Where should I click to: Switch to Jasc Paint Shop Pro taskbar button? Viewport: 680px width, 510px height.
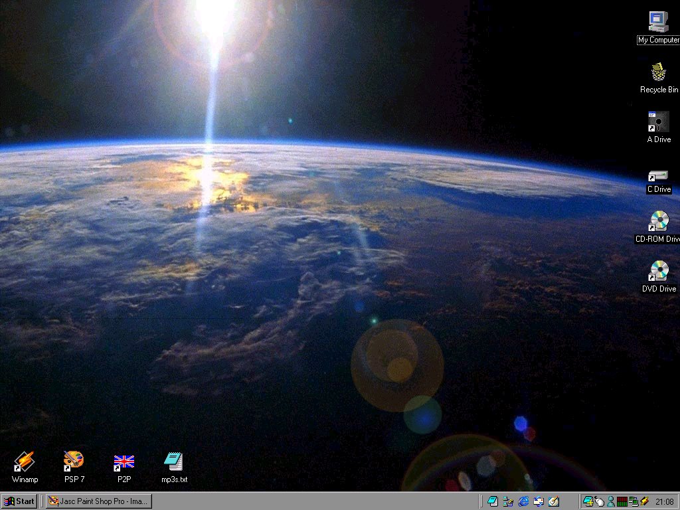point(98,501)
